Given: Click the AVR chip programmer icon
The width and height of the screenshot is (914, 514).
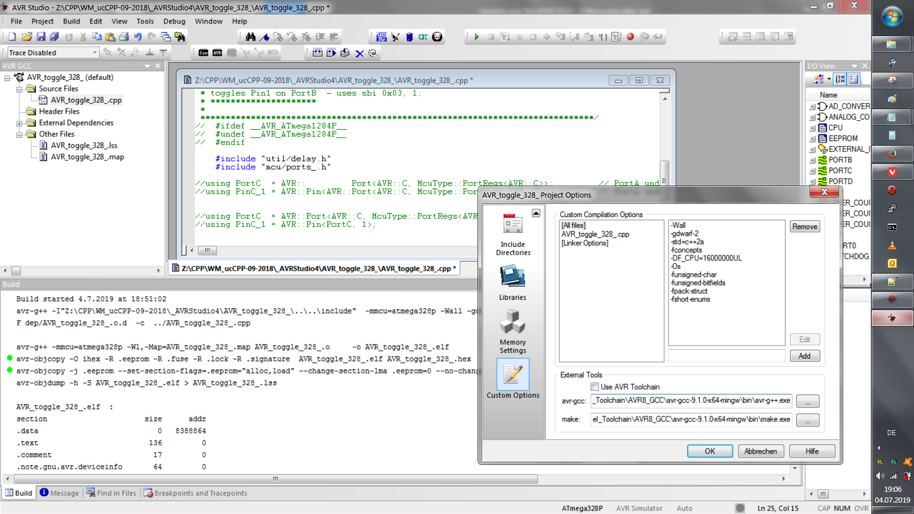Looking at the screenshot, I should (218, 53).
